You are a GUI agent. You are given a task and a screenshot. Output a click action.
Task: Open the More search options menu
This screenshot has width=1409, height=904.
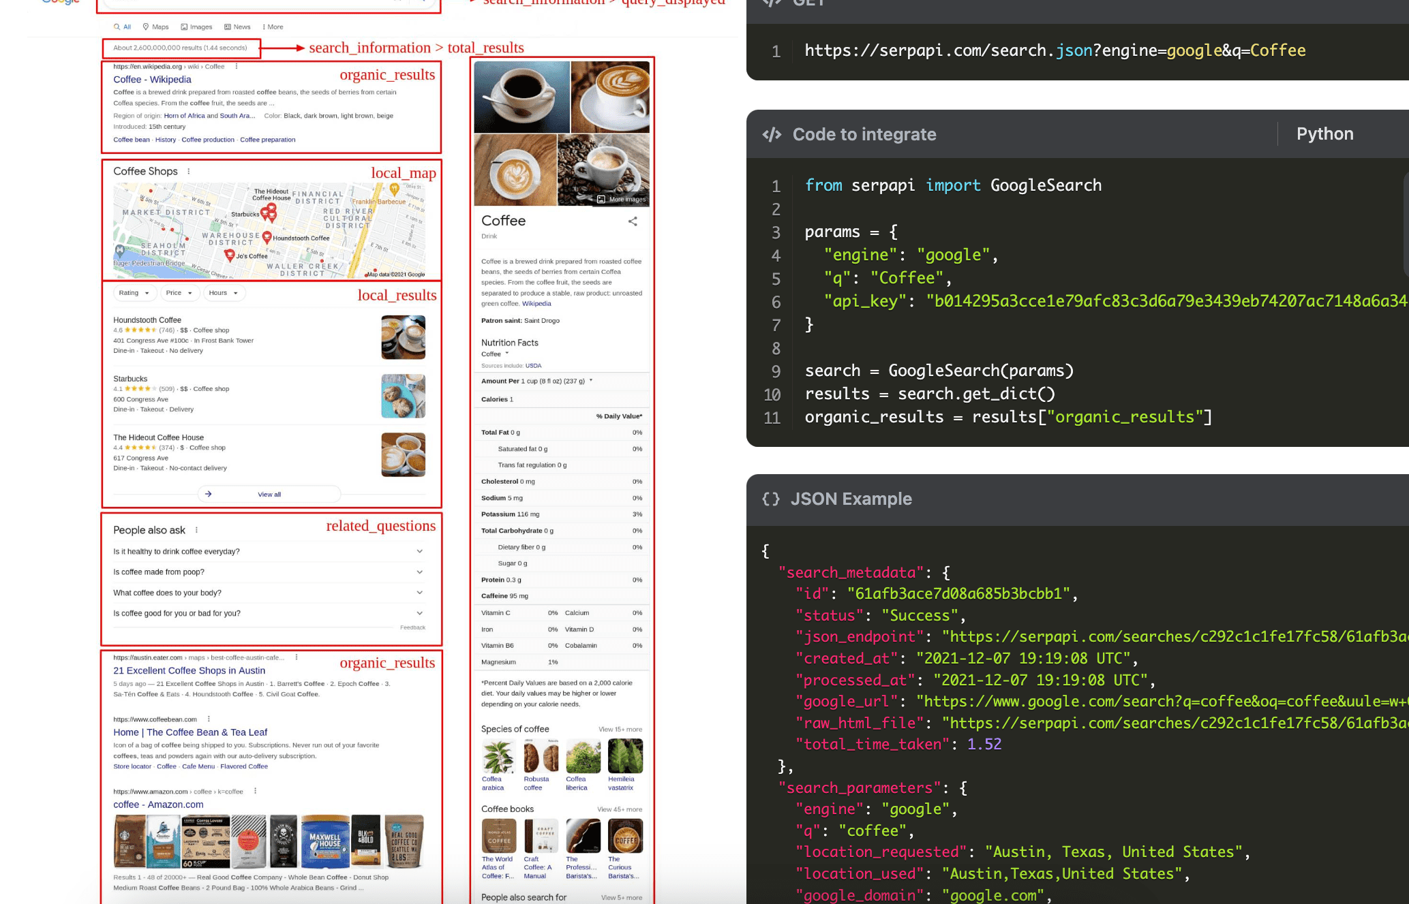click(x=273, y=27)
